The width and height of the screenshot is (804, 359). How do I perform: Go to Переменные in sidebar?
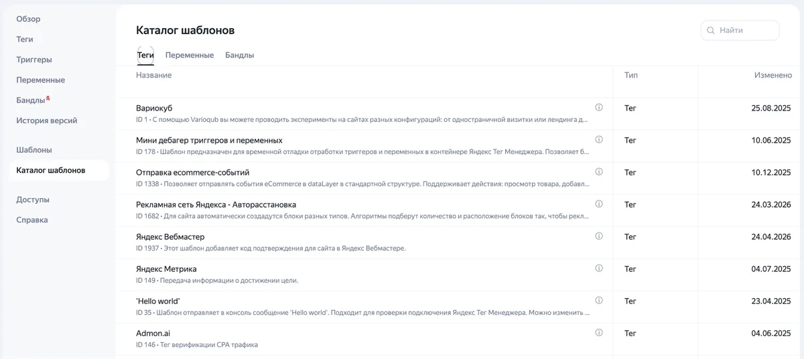[41, 80]
